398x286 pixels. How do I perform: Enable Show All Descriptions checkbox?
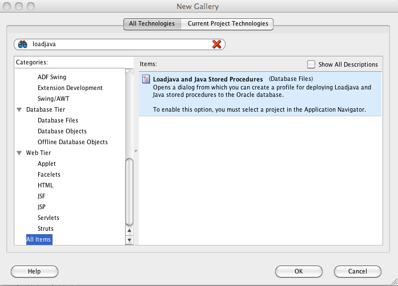tap(311, 64)
